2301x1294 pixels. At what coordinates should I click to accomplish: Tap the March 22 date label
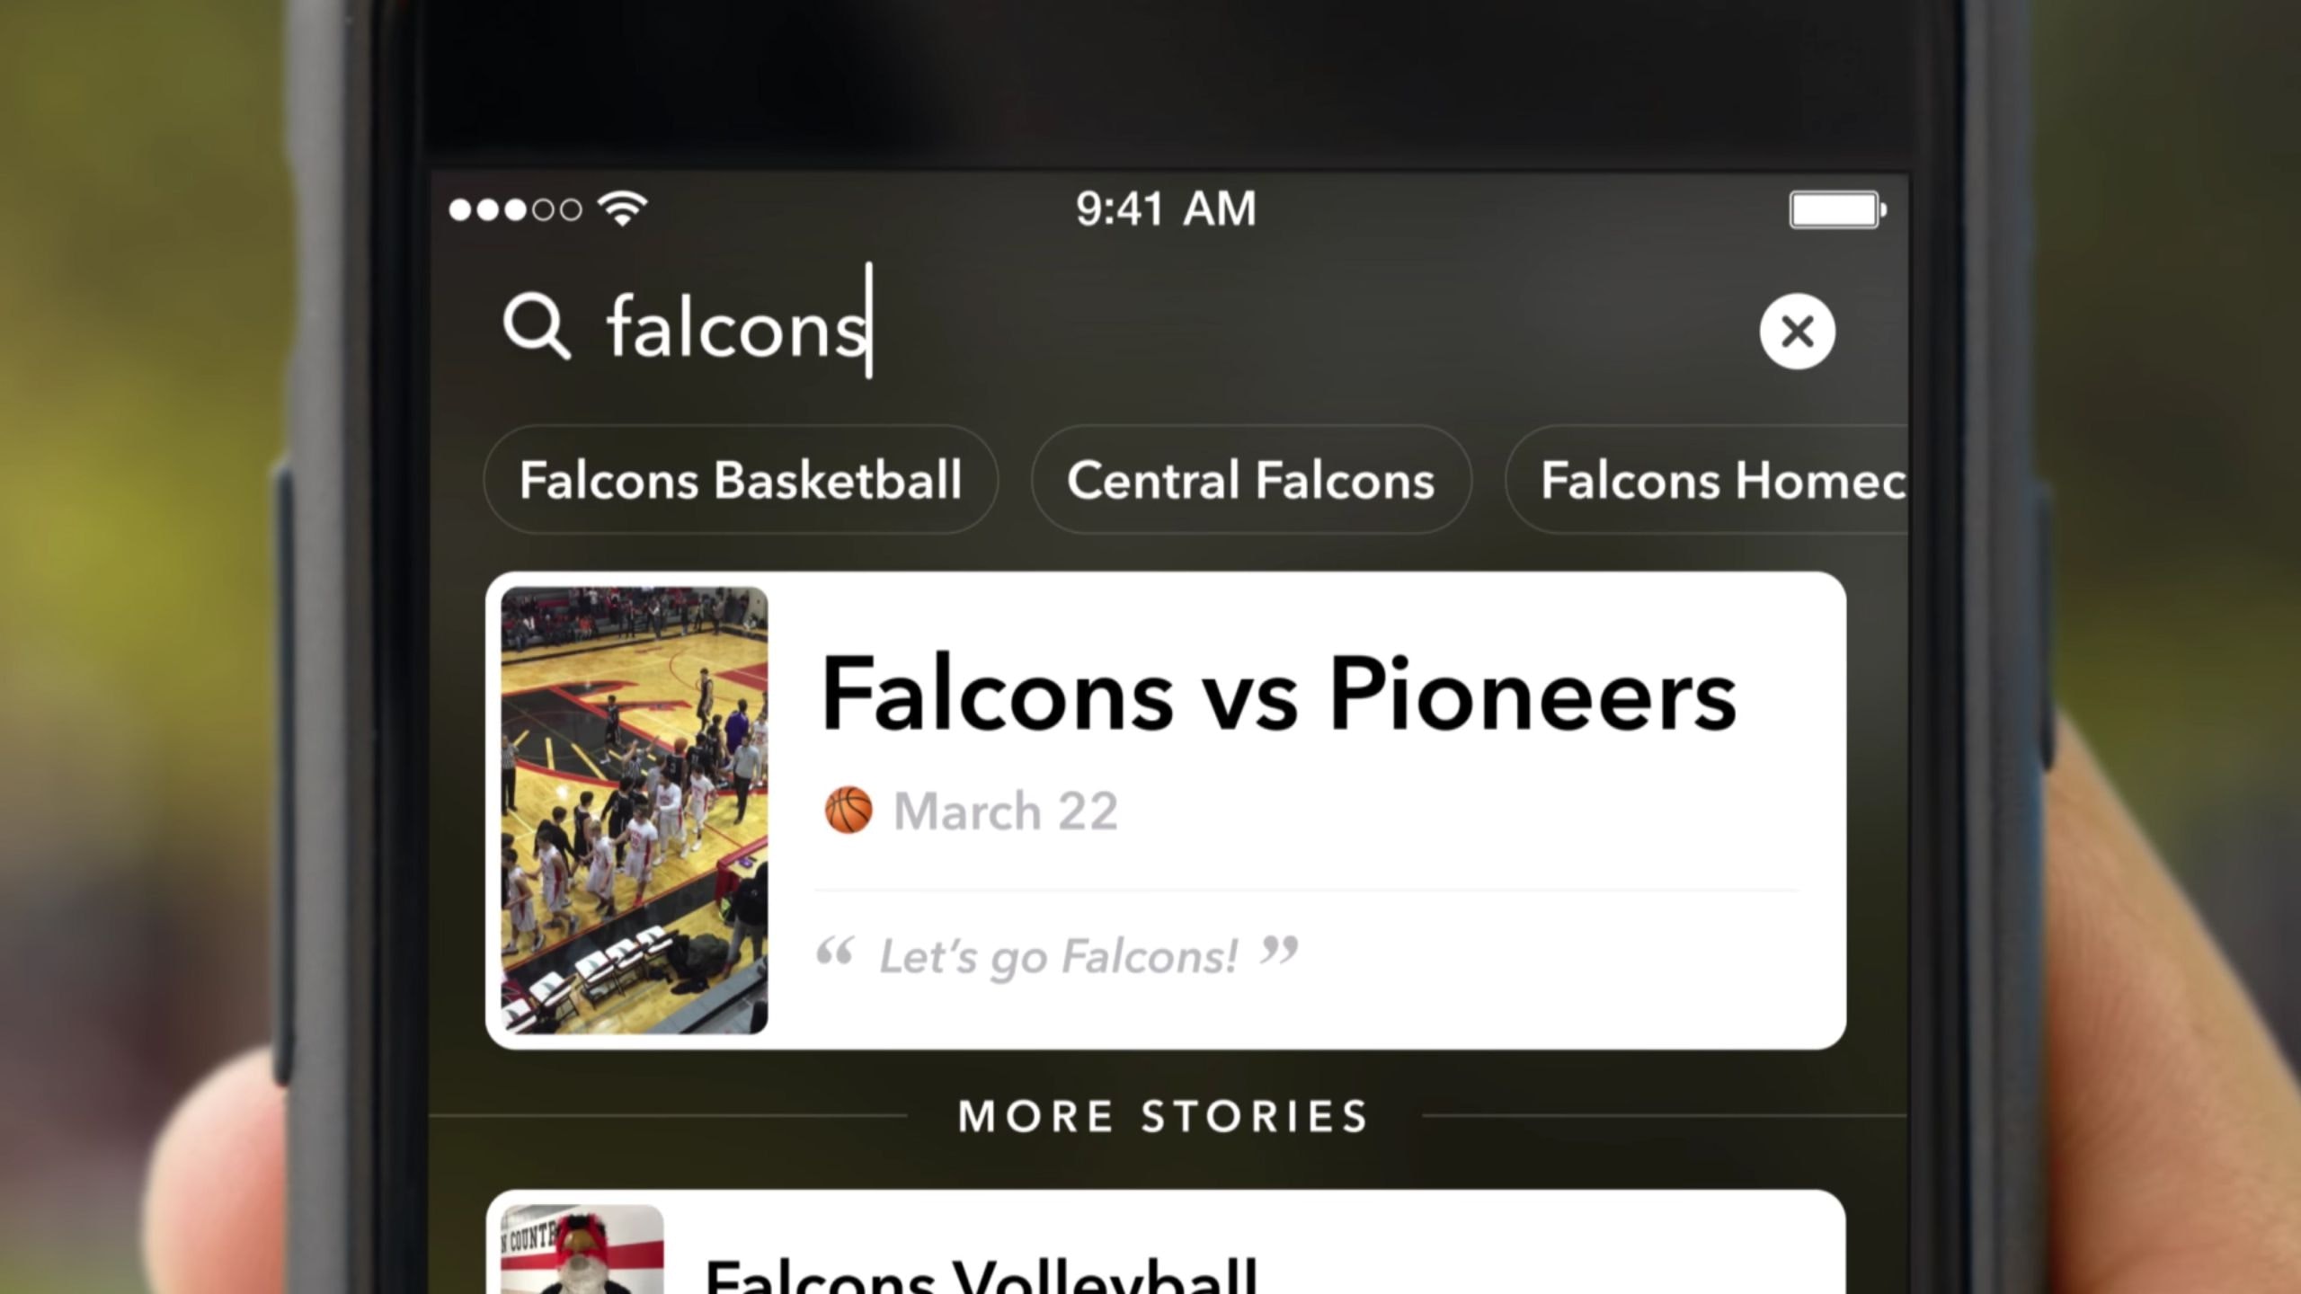(x=1006, y=811)
